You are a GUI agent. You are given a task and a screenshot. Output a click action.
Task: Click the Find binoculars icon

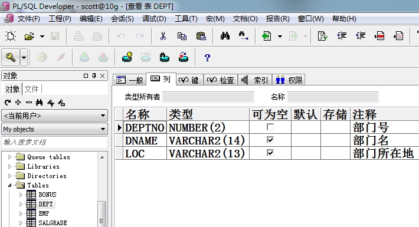225,36
